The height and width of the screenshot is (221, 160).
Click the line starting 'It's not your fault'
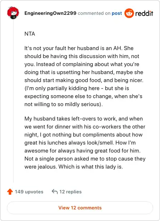click(x=79, y=48)
